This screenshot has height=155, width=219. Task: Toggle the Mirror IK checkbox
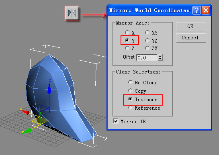point(116,121)
